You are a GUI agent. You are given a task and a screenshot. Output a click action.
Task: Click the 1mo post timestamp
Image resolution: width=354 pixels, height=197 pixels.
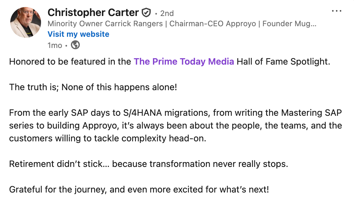click(x=55, y=45)
